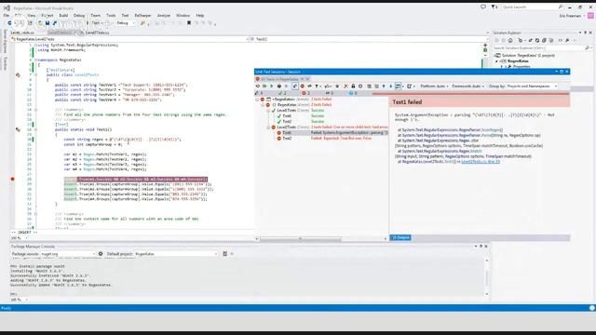
Task: Click into the Search Solution Explorer field
Action: coord(538,48)
